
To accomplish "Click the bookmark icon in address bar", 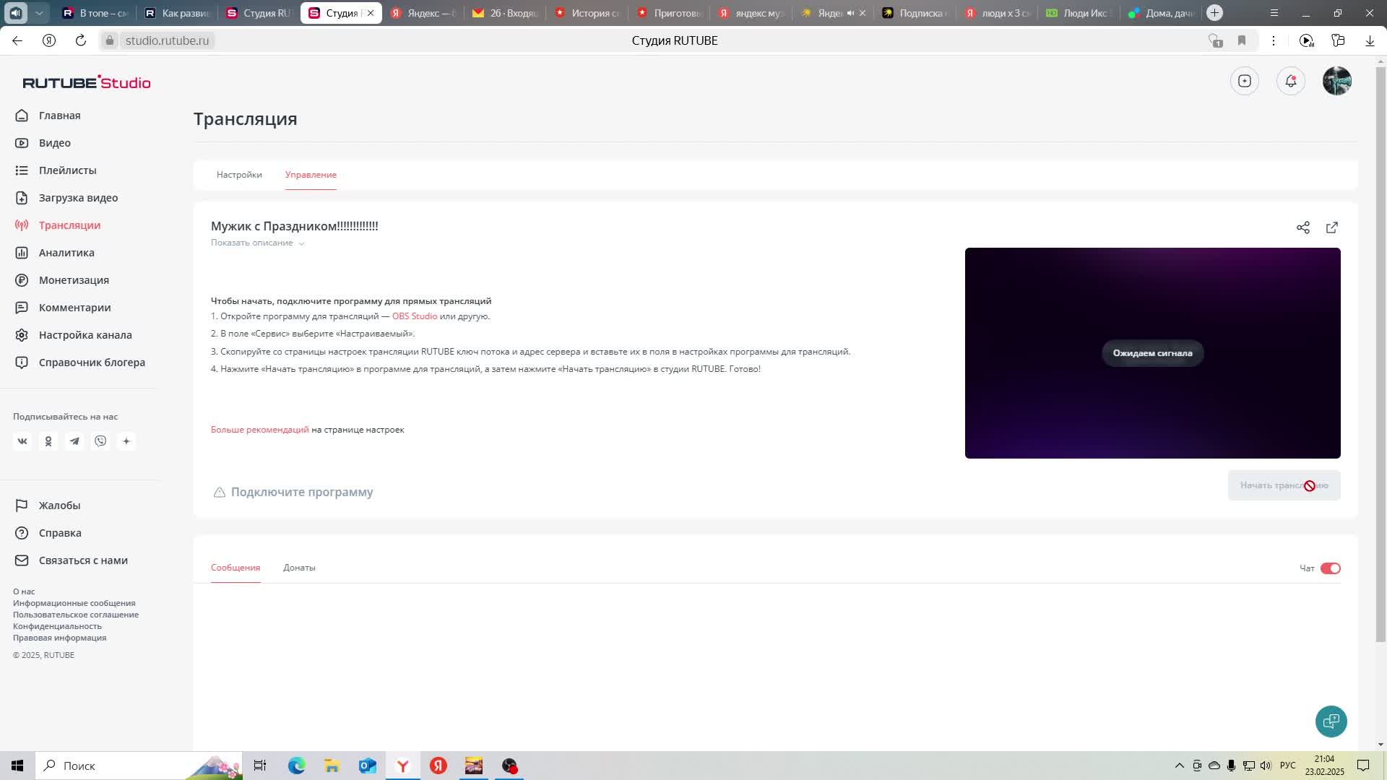I will 1242,40.
